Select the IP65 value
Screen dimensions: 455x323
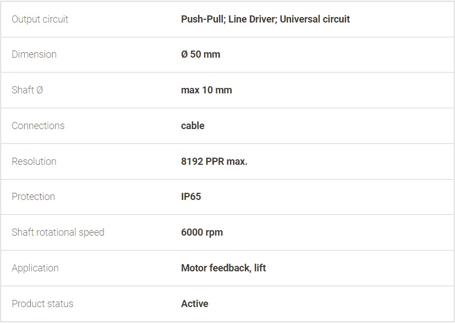tap(191, 197)
